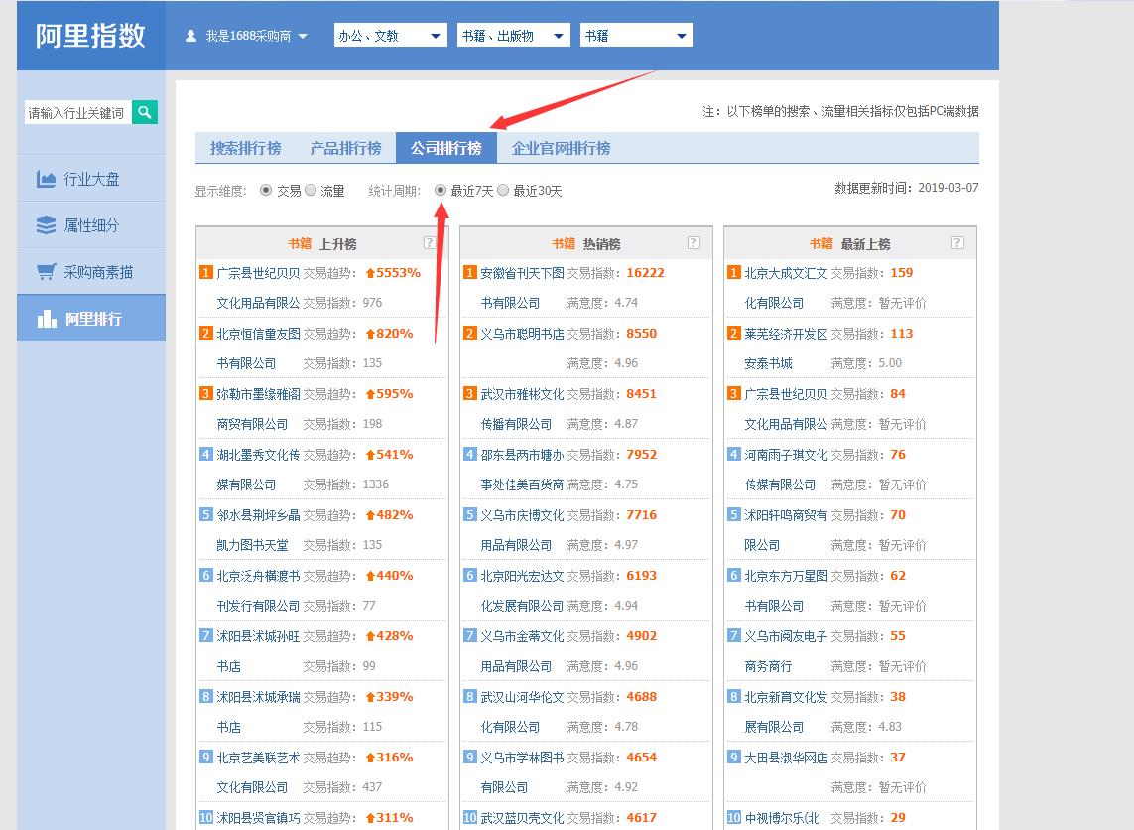Open the 属性细分 panel via its icon
Image resolution: width=1134 pixels, height=830 pixels.
pos(47,223)
